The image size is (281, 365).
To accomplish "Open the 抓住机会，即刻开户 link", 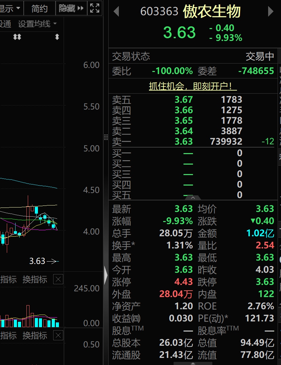I will (193, 87).
